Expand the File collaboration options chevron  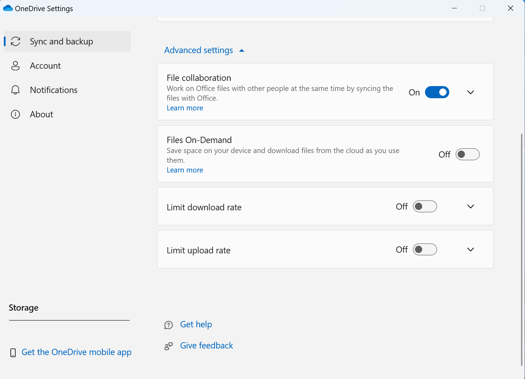[470, 92]
